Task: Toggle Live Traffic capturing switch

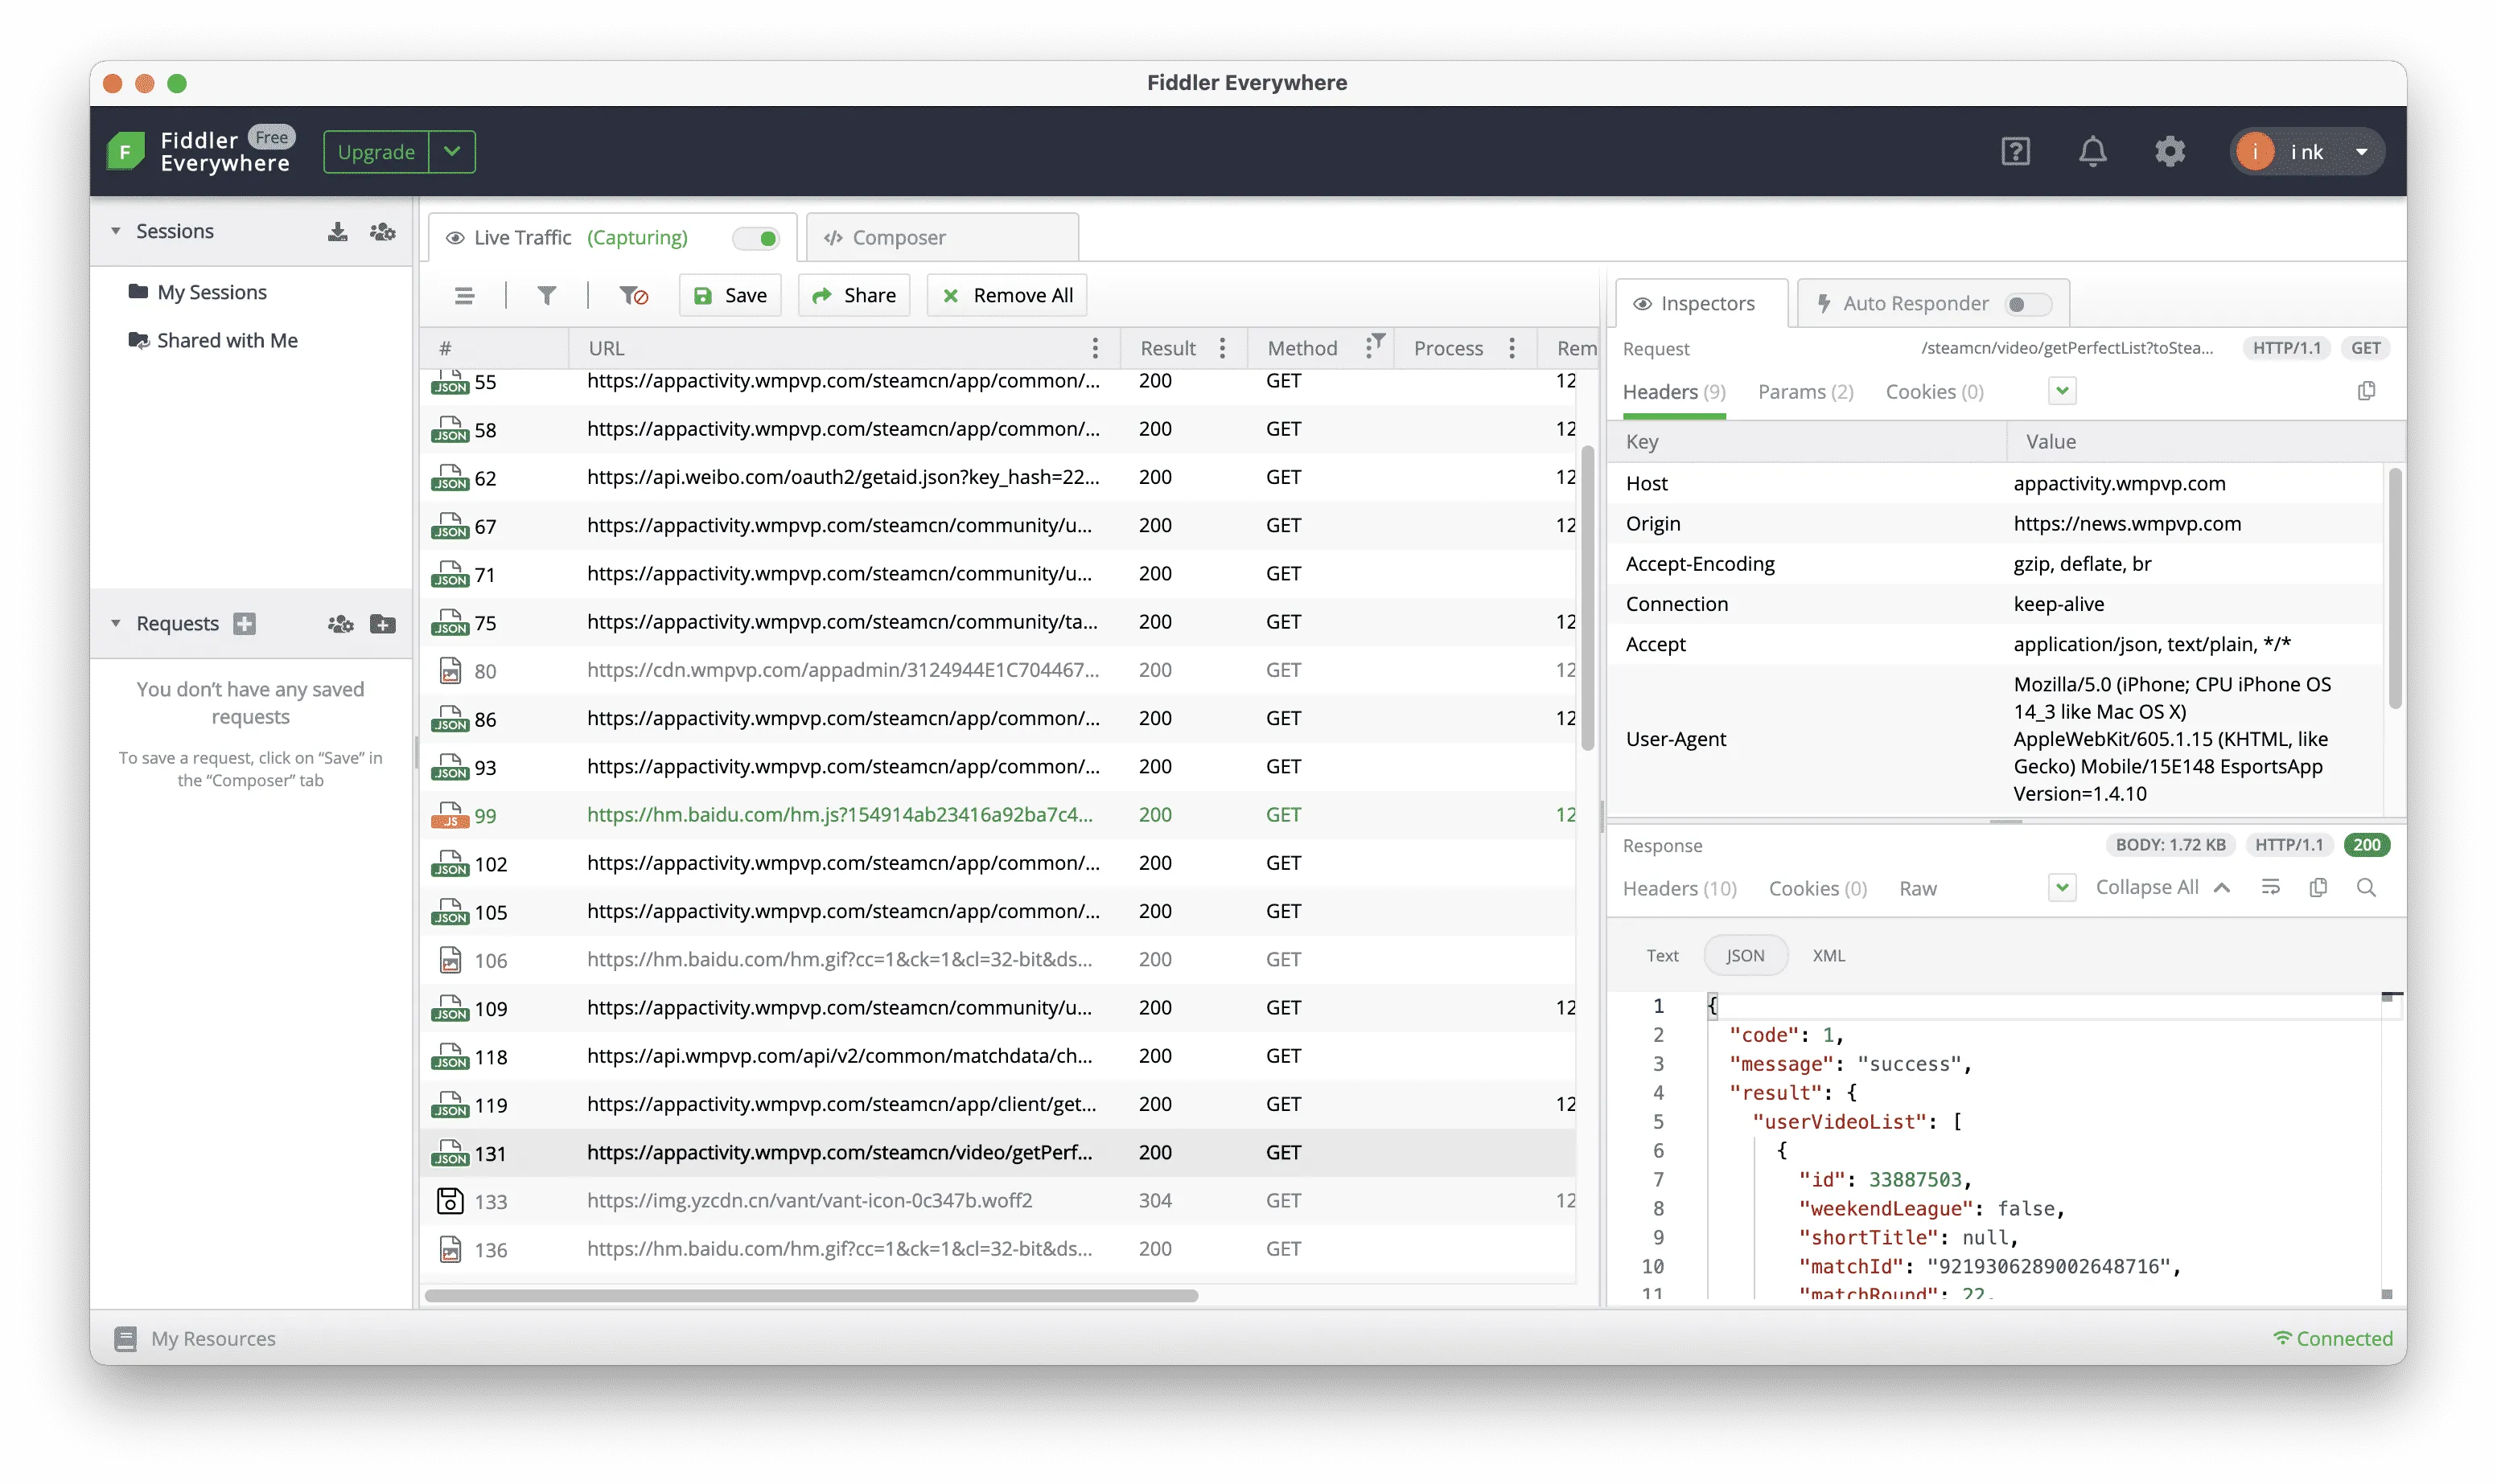Action: point(755,238)
